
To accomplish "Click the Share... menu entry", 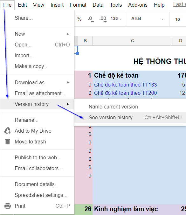I will (37, 18).
